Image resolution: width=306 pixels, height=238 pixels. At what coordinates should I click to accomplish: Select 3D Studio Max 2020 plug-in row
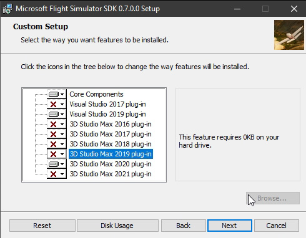pyautogui.click(x=111, y=164)
